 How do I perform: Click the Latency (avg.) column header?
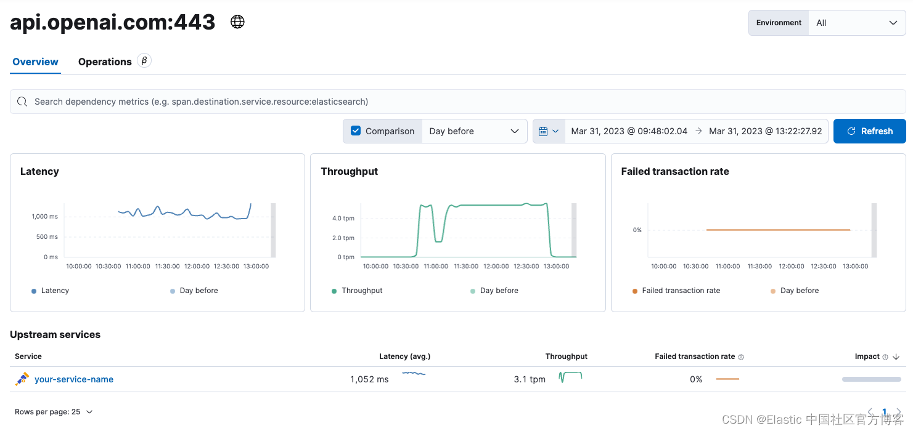pos(404,356)
